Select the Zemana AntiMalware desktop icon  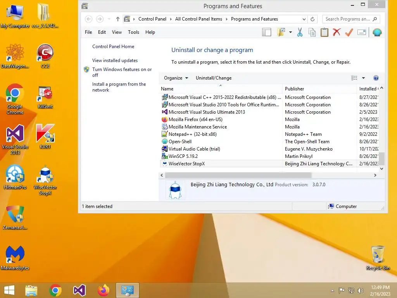click(15, 217)
